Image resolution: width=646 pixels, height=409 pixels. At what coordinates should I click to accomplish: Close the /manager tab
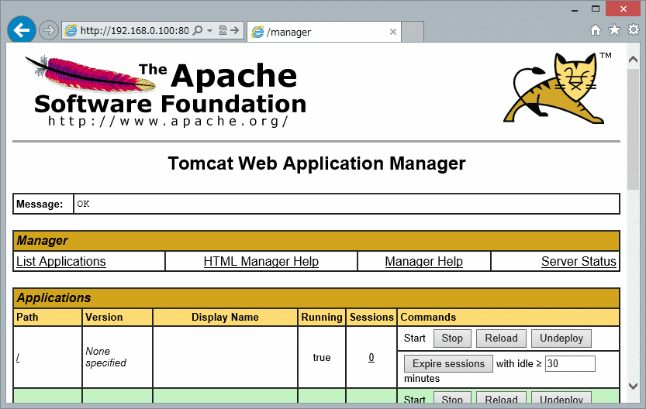pyautogui.click(x=393, y=32)
